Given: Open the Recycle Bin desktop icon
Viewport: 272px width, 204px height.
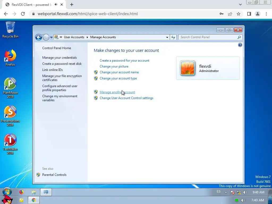Looking at the screenshot, I should coord(10,30).
